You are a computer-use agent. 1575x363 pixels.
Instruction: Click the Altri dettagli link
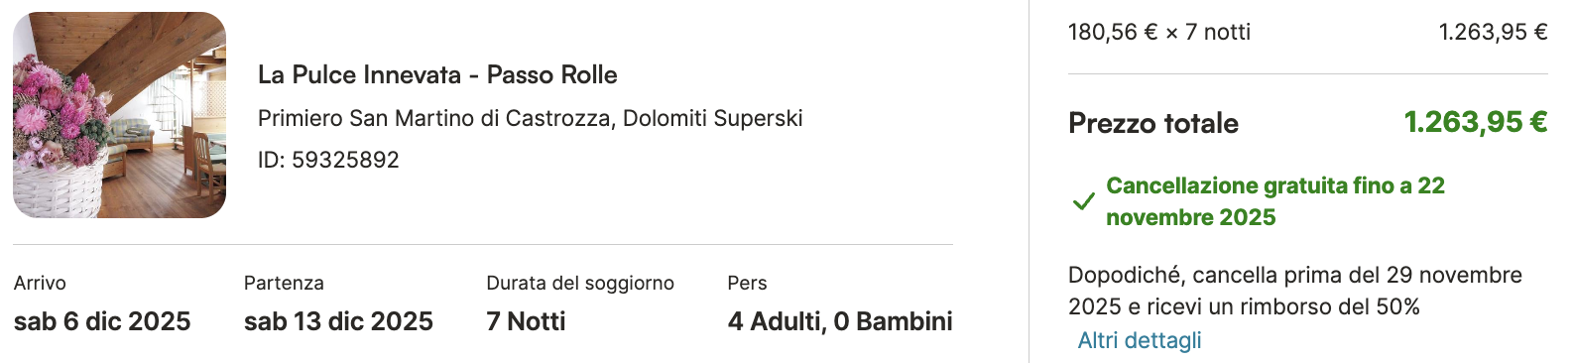pyautogui.click(x=1140, y=340)
